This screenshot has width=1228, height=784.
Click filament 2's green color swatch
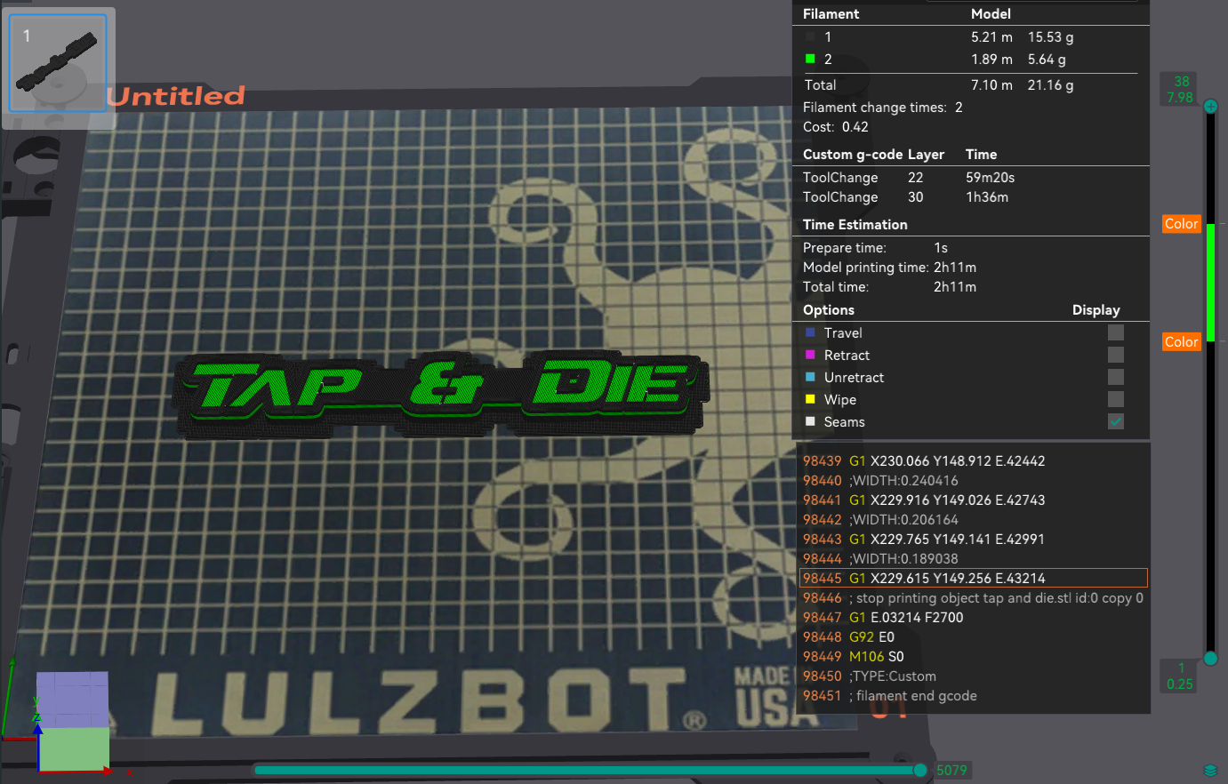810,60
